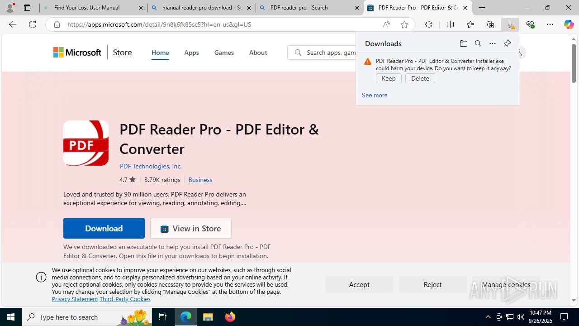
Task: Accept optional cookies
Action: point(359,284)
